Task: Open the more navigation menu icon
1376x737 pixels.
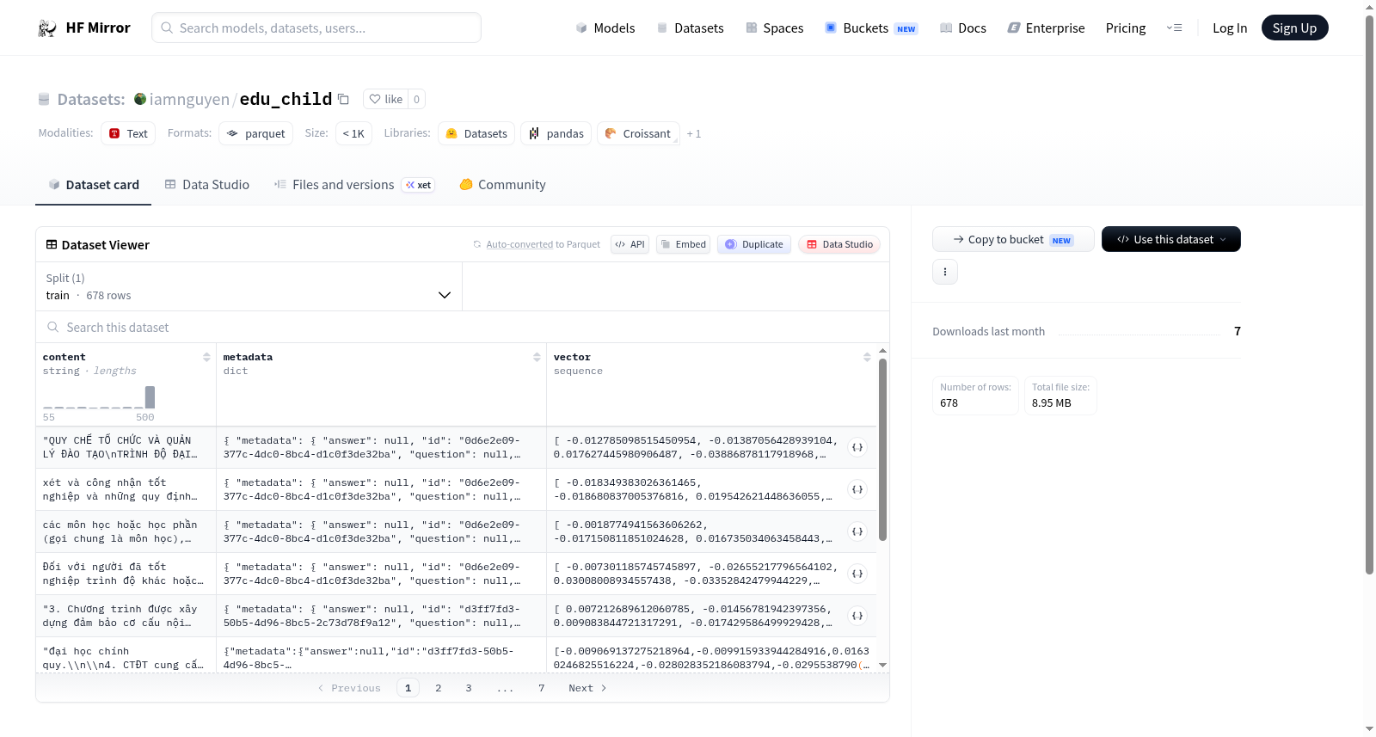Action: [1174, 28]
